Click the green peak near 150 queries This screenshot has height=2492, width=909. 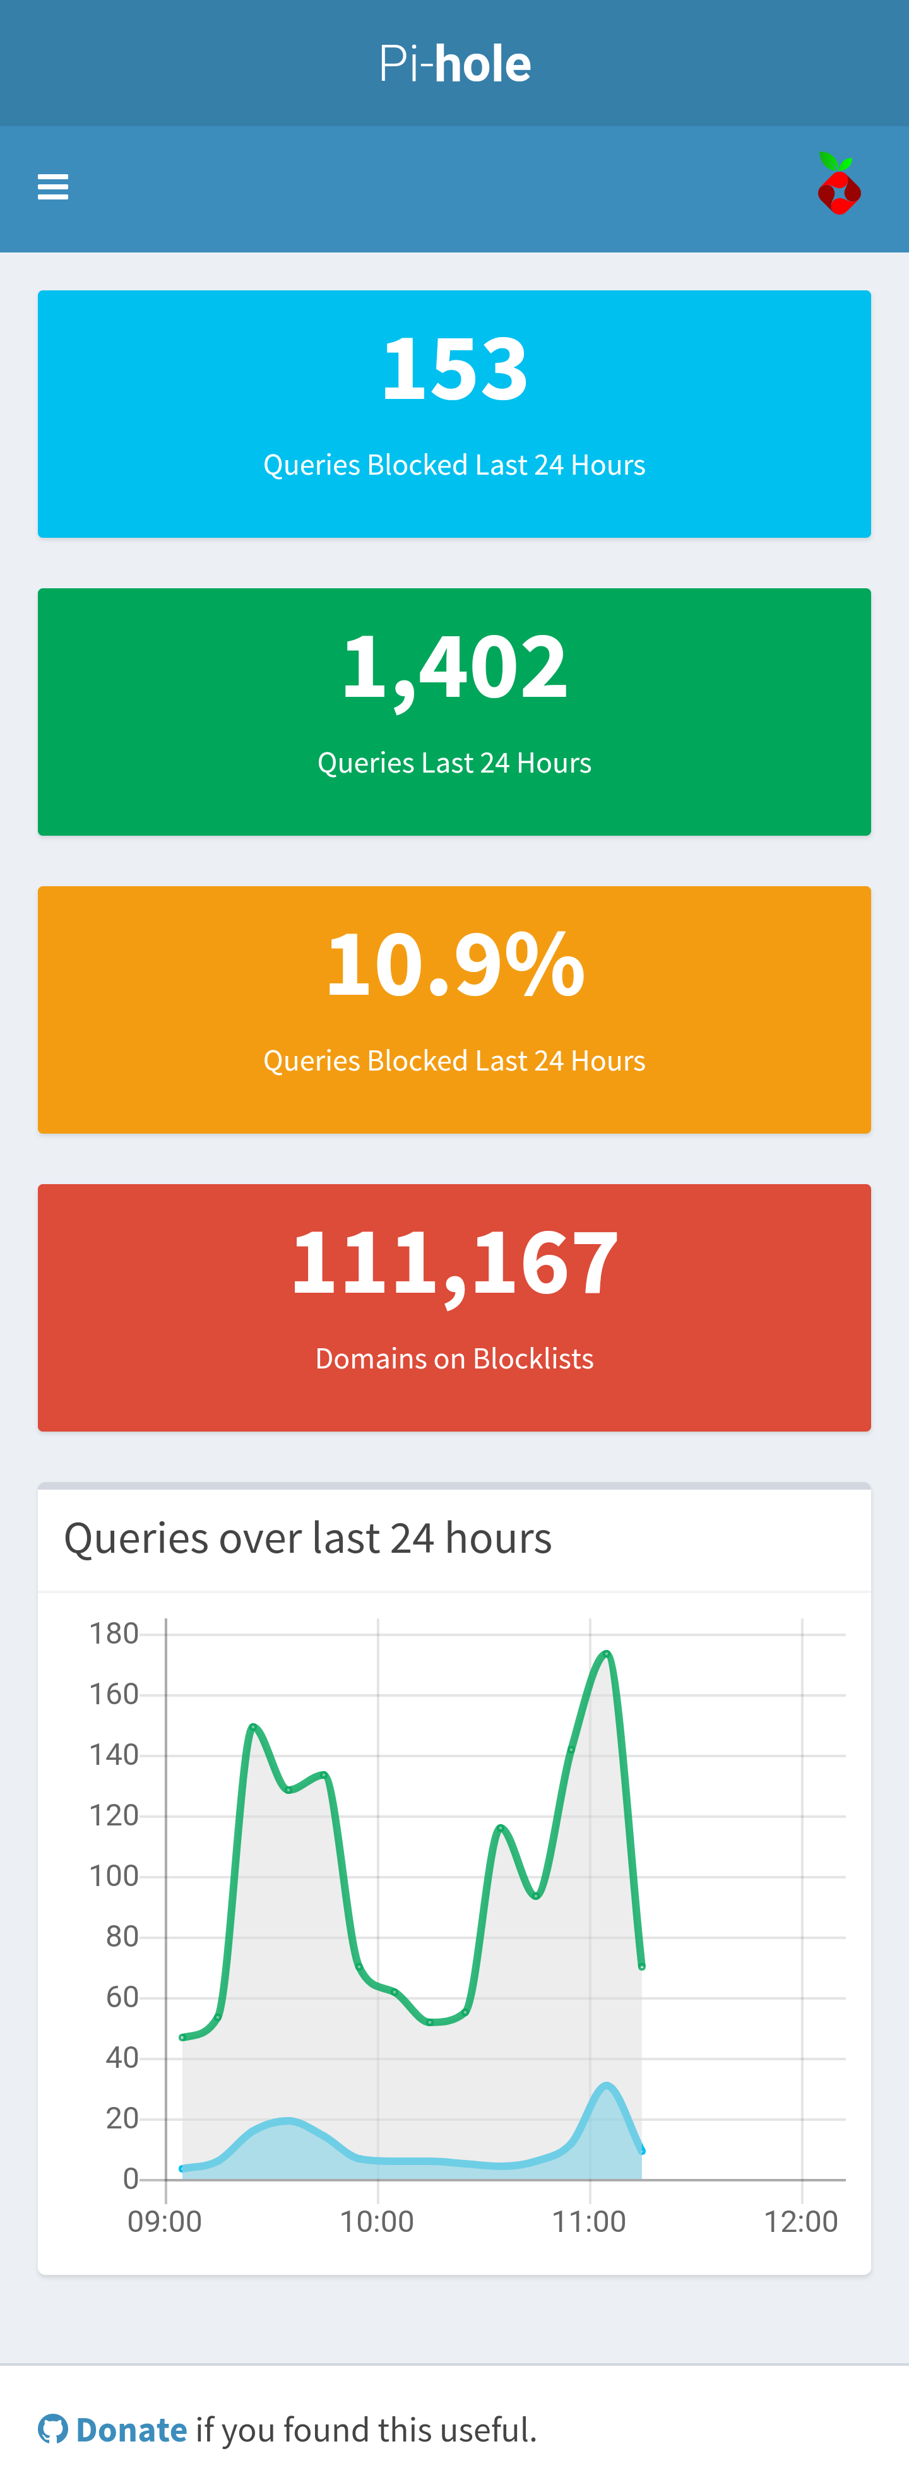coord(252,1727)
